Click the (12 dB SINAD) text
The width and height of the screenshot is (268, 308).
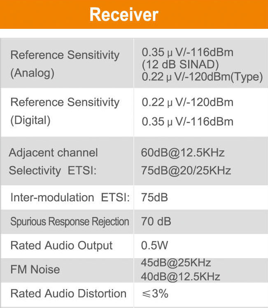point(180,65)
